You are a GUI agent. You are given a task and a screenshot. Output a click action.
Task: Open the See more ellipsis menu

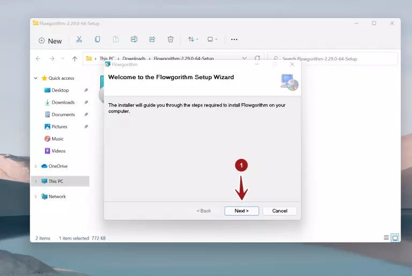(x=234, y=40)
